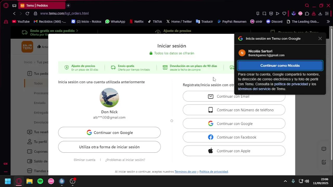Open the TikTok bookmark
This screenshot has width=333, height=187.
155,22
